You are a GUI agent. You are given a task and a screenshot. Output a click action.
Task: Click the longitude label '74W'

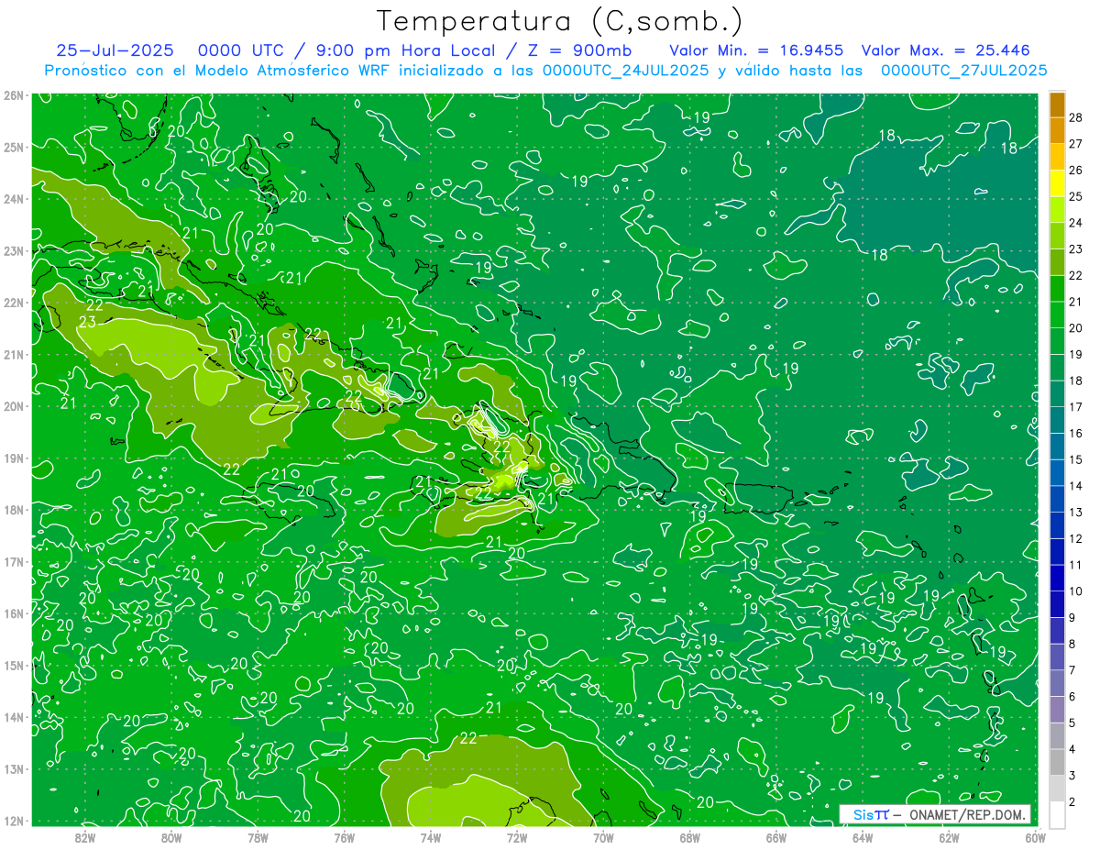430,837
